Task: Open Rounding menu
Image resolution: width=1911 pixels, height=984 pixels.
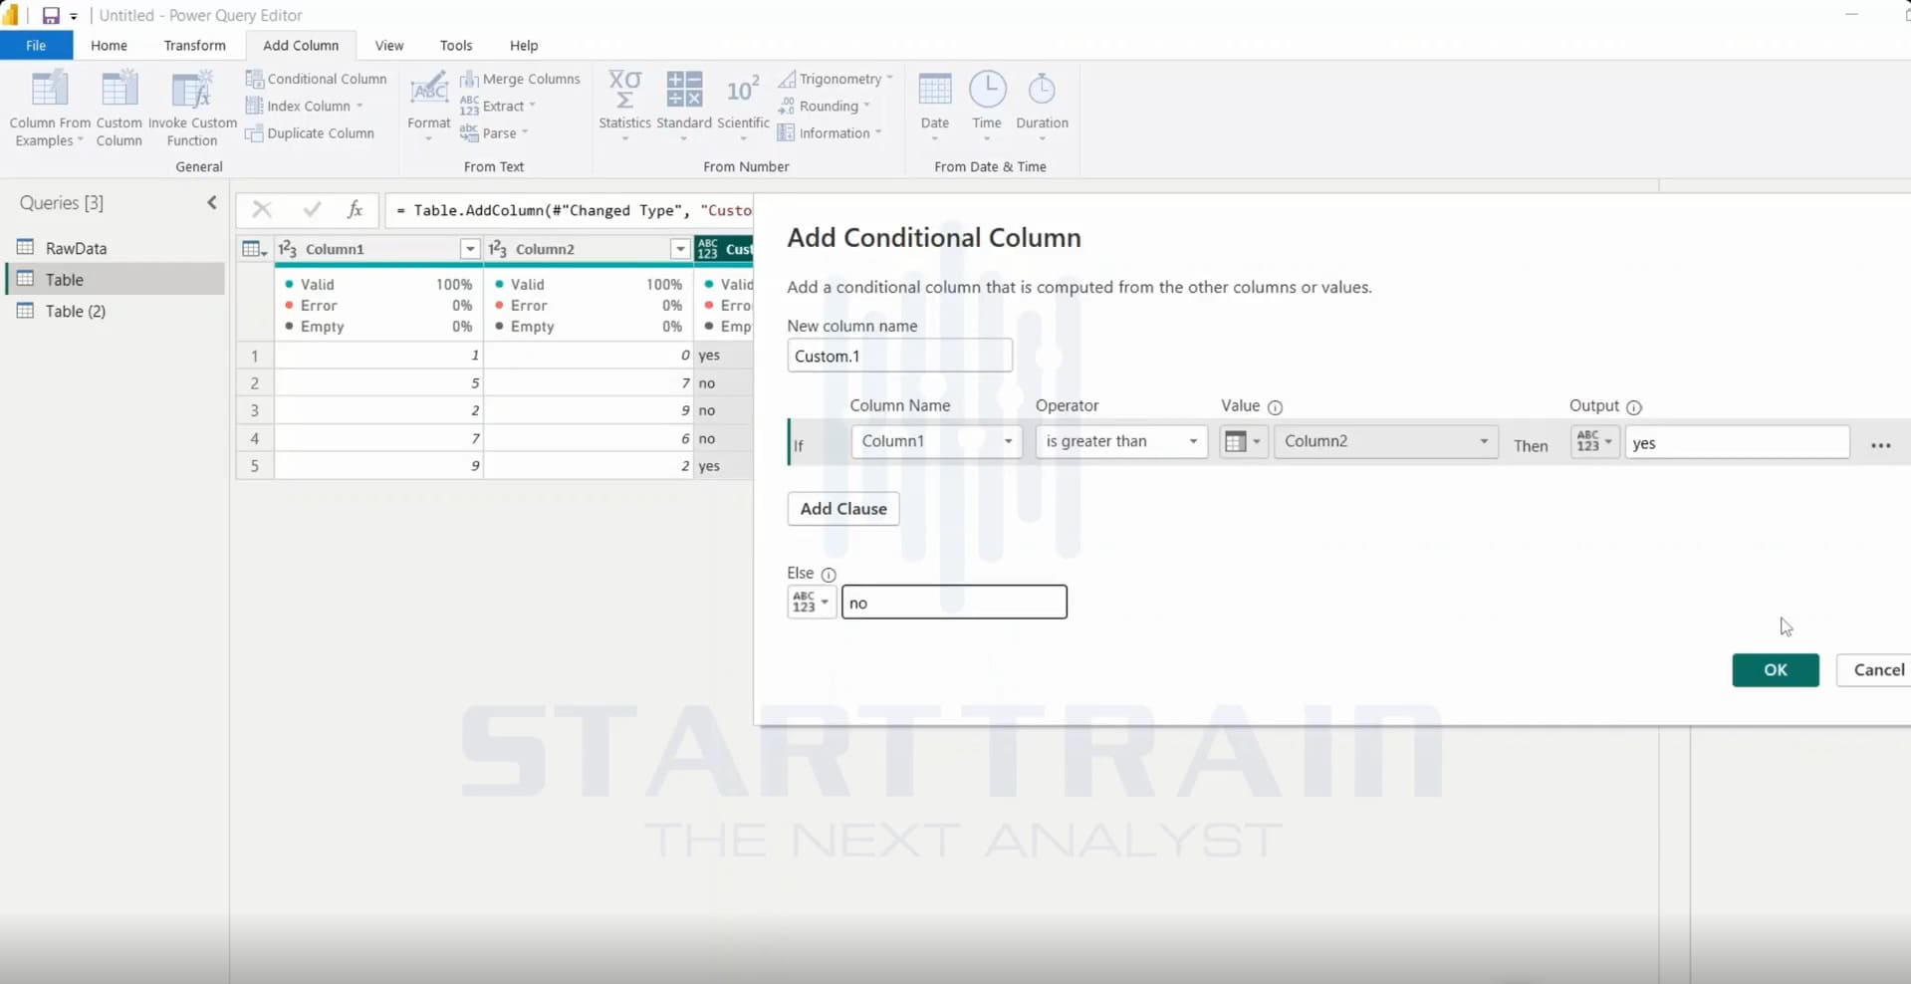Action: pyautogui.click(x=824, y=106)
